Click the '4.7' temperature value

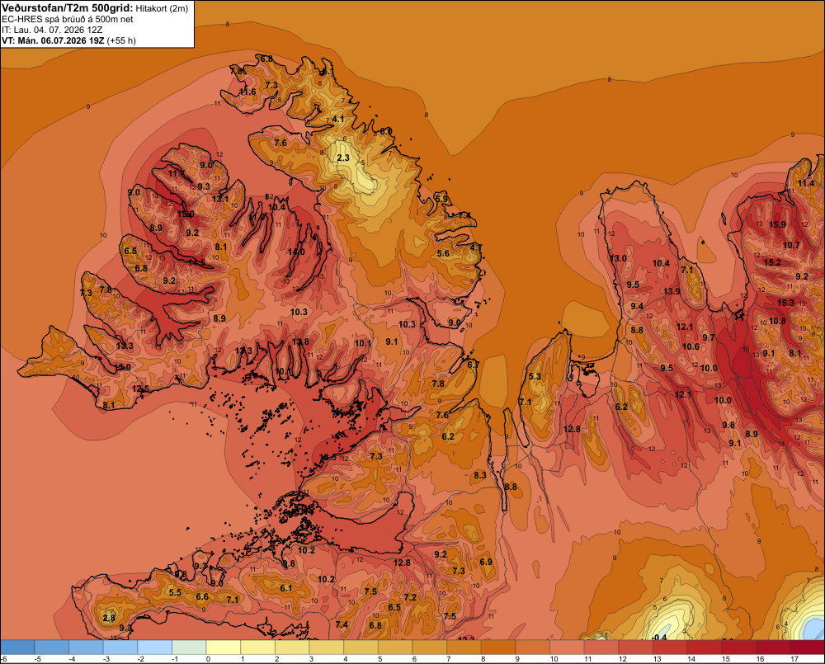click(476, 247)
